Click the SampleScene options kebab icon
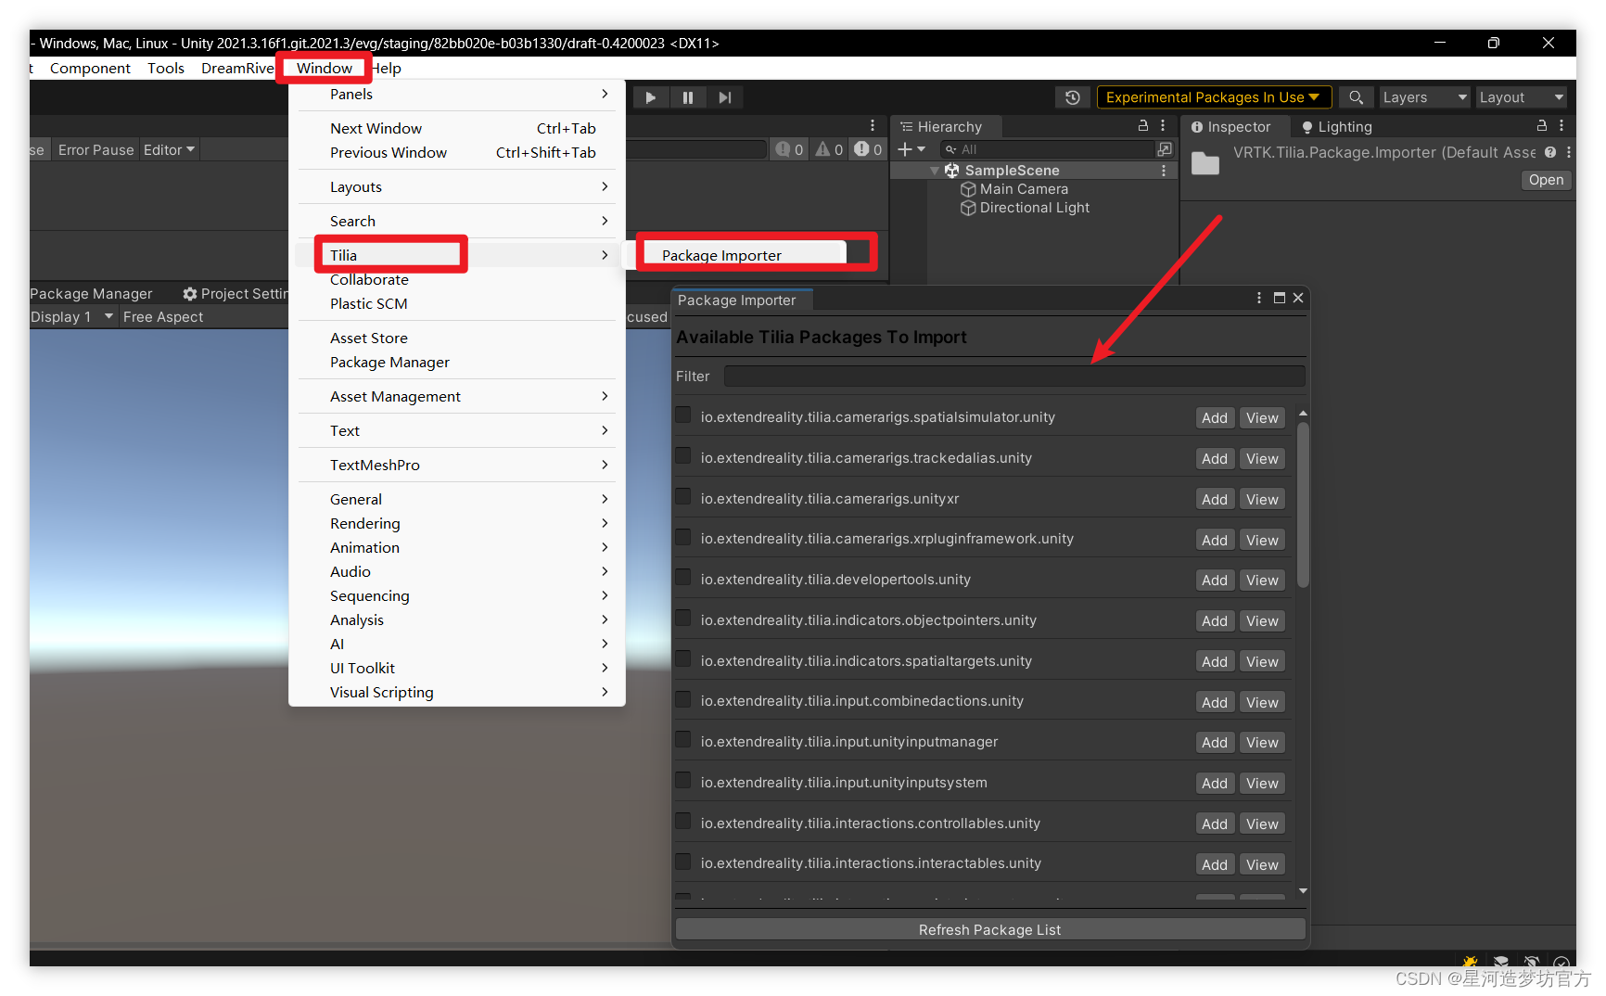This screenshot has width=1606, height=996. [x=1163, y=171]
